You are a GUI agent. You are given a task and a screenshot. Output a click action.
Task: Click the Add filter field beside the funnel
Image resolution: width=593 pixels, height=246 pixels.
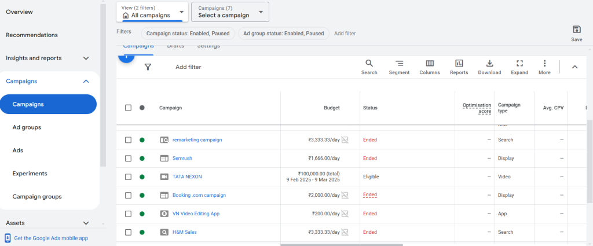[188, 67]
